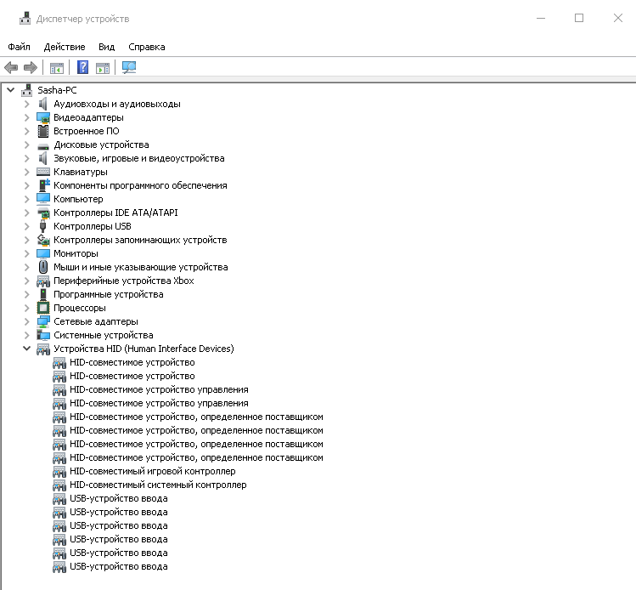Expand the Мониторы category arrow

[x=27, y=253]
